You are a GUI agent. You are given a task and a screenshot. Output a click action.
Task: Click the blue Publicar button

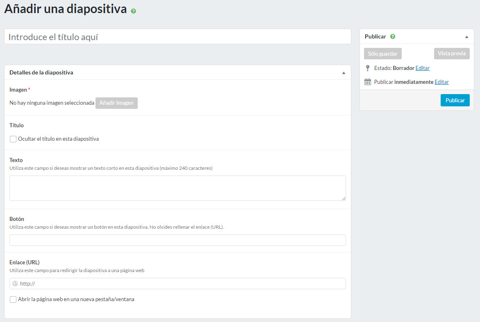[455, 100]
